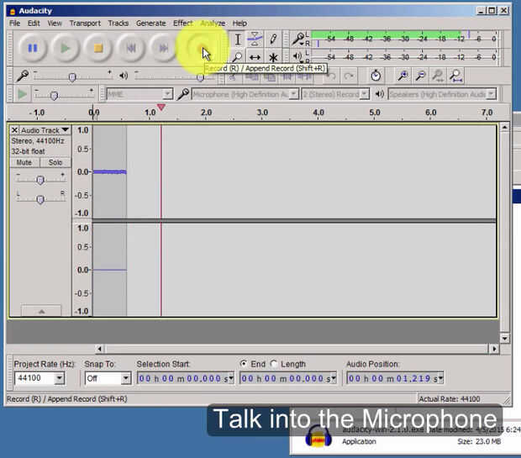
Task: Click the playback speed slider knob
Action: coord(54,96)
